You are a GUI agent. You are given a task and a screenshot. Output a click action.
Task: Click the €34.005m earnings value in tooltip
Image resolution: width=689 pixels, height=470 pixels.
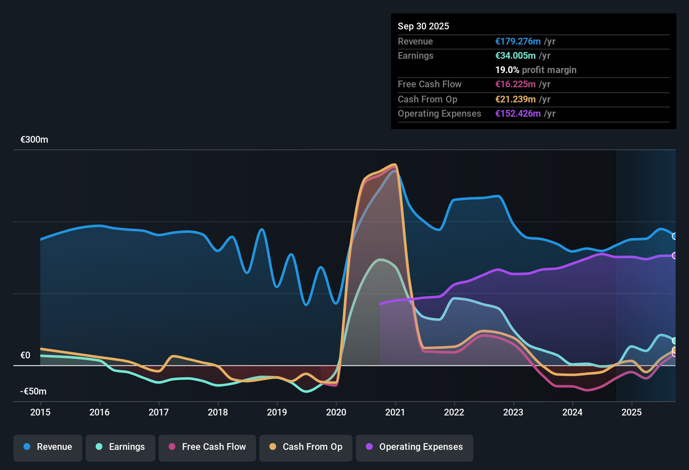point(515,55)
